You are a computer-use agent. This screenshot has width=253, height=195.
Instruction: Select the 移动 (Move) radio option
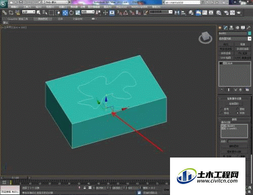tap(225, 113)
